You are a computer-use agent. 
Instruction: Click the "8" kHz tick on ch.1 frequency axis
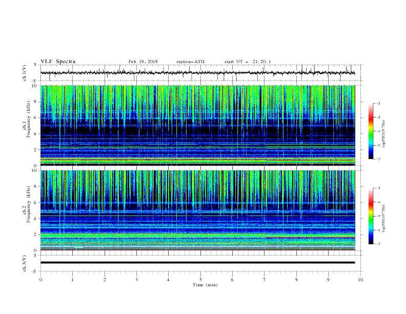pos(36,102)
